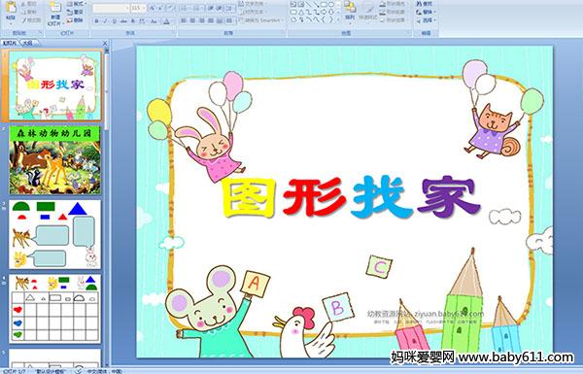
Task: Expand the Select dropdown in Editing group
Action: (427, 20)
